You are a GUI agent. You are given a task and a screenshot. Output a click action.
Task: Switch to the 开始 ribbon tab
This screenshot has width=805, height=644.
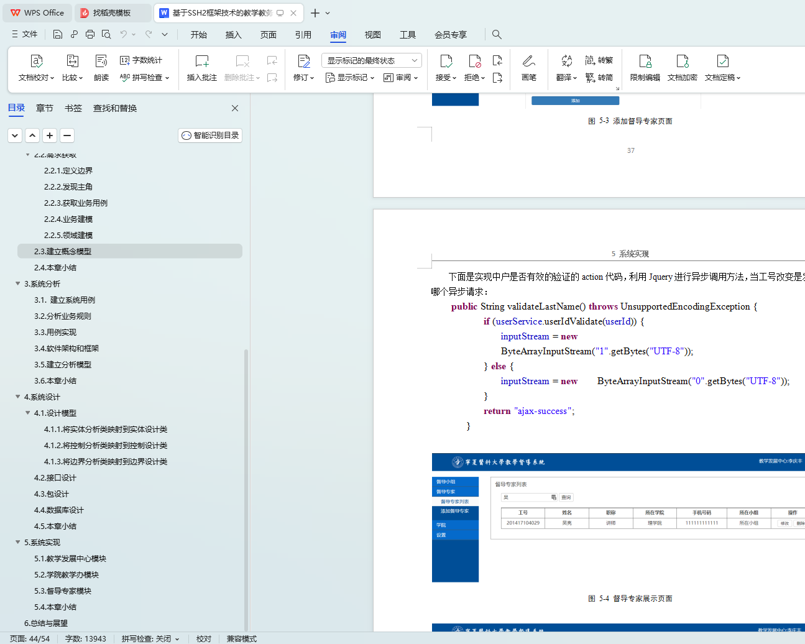click(199, 35)
